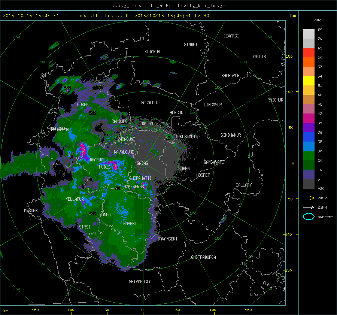Click the -20 value in dBZ legend

pyautogui.click(x=321, y=188)
